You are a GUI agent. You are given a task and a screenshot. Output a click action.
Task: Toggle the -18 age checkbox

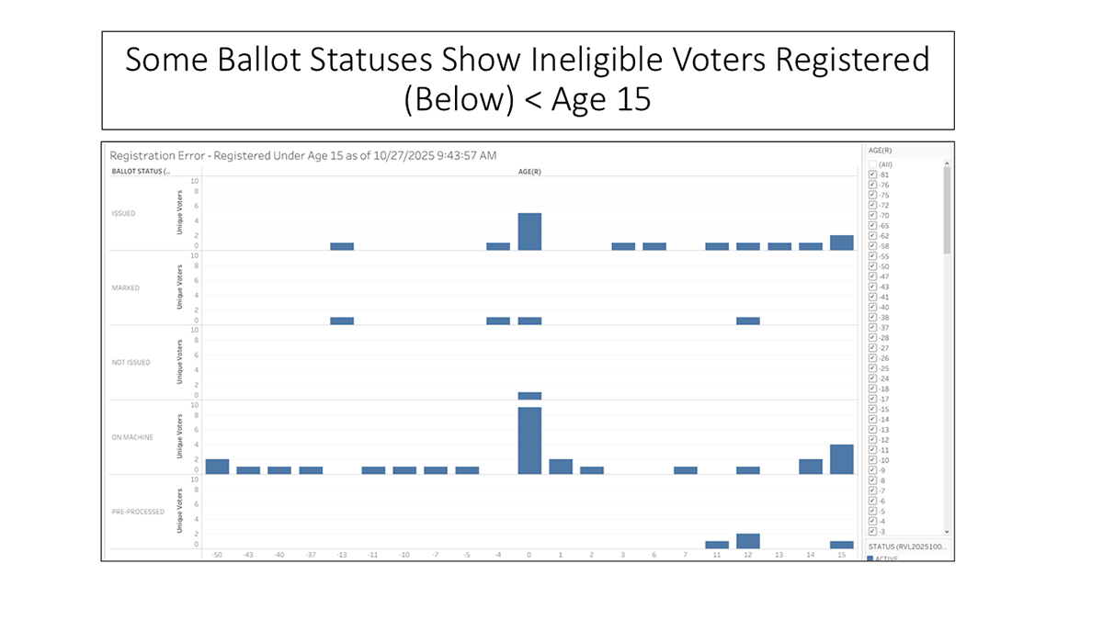point(872,389)
